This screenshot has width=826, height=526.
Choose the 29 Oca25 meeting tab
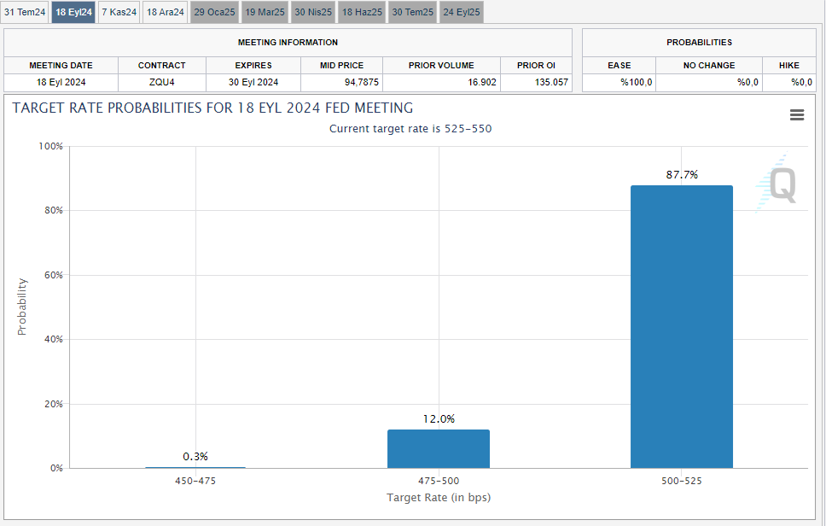coord(214,12)
